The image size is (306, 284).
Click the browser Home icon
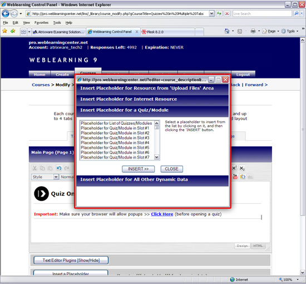tap(227, 31)
